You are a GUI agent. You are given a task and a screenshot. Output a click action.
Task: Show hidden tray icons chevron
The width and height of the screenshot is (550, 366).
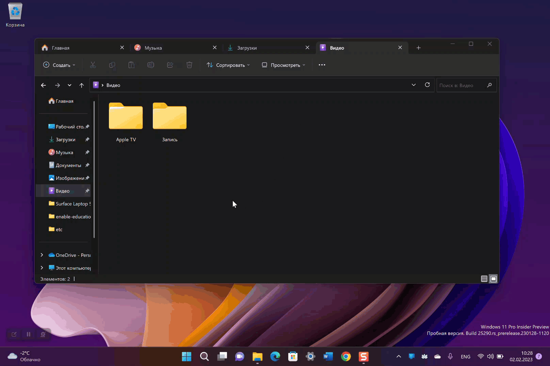pyautogui.click(x=399, y=356)
